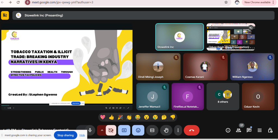Raise your hand

click(166, 130)
